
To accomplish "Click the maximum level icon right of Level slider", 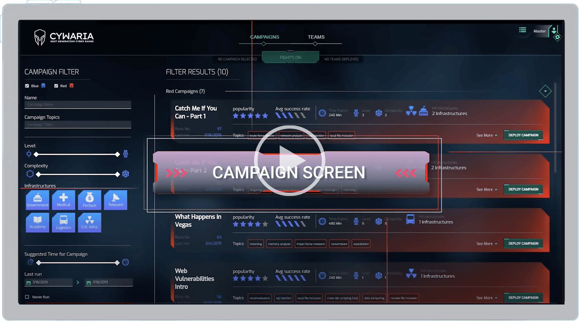I will (126, 154).
